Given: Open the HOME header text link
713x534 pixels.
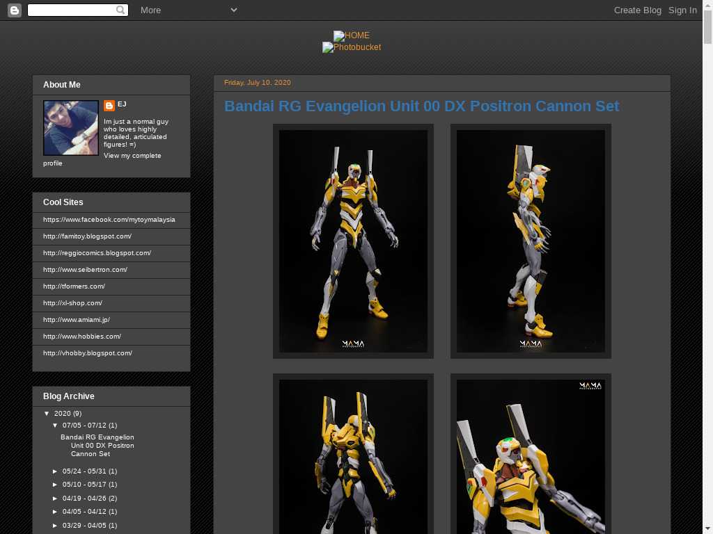Looking at the screenshot, I should click(357, 35).
